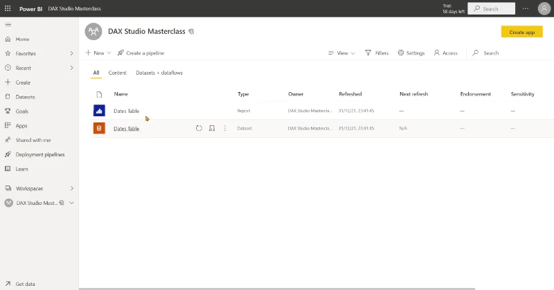
Task: Click the file type column header icon
Action: [x=99, y=94]
